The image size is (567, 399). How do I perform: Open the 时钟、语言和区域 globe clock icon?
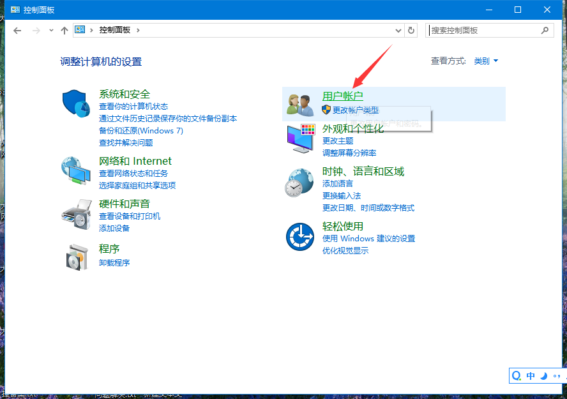pyautogui.click(x=299, y=183)
